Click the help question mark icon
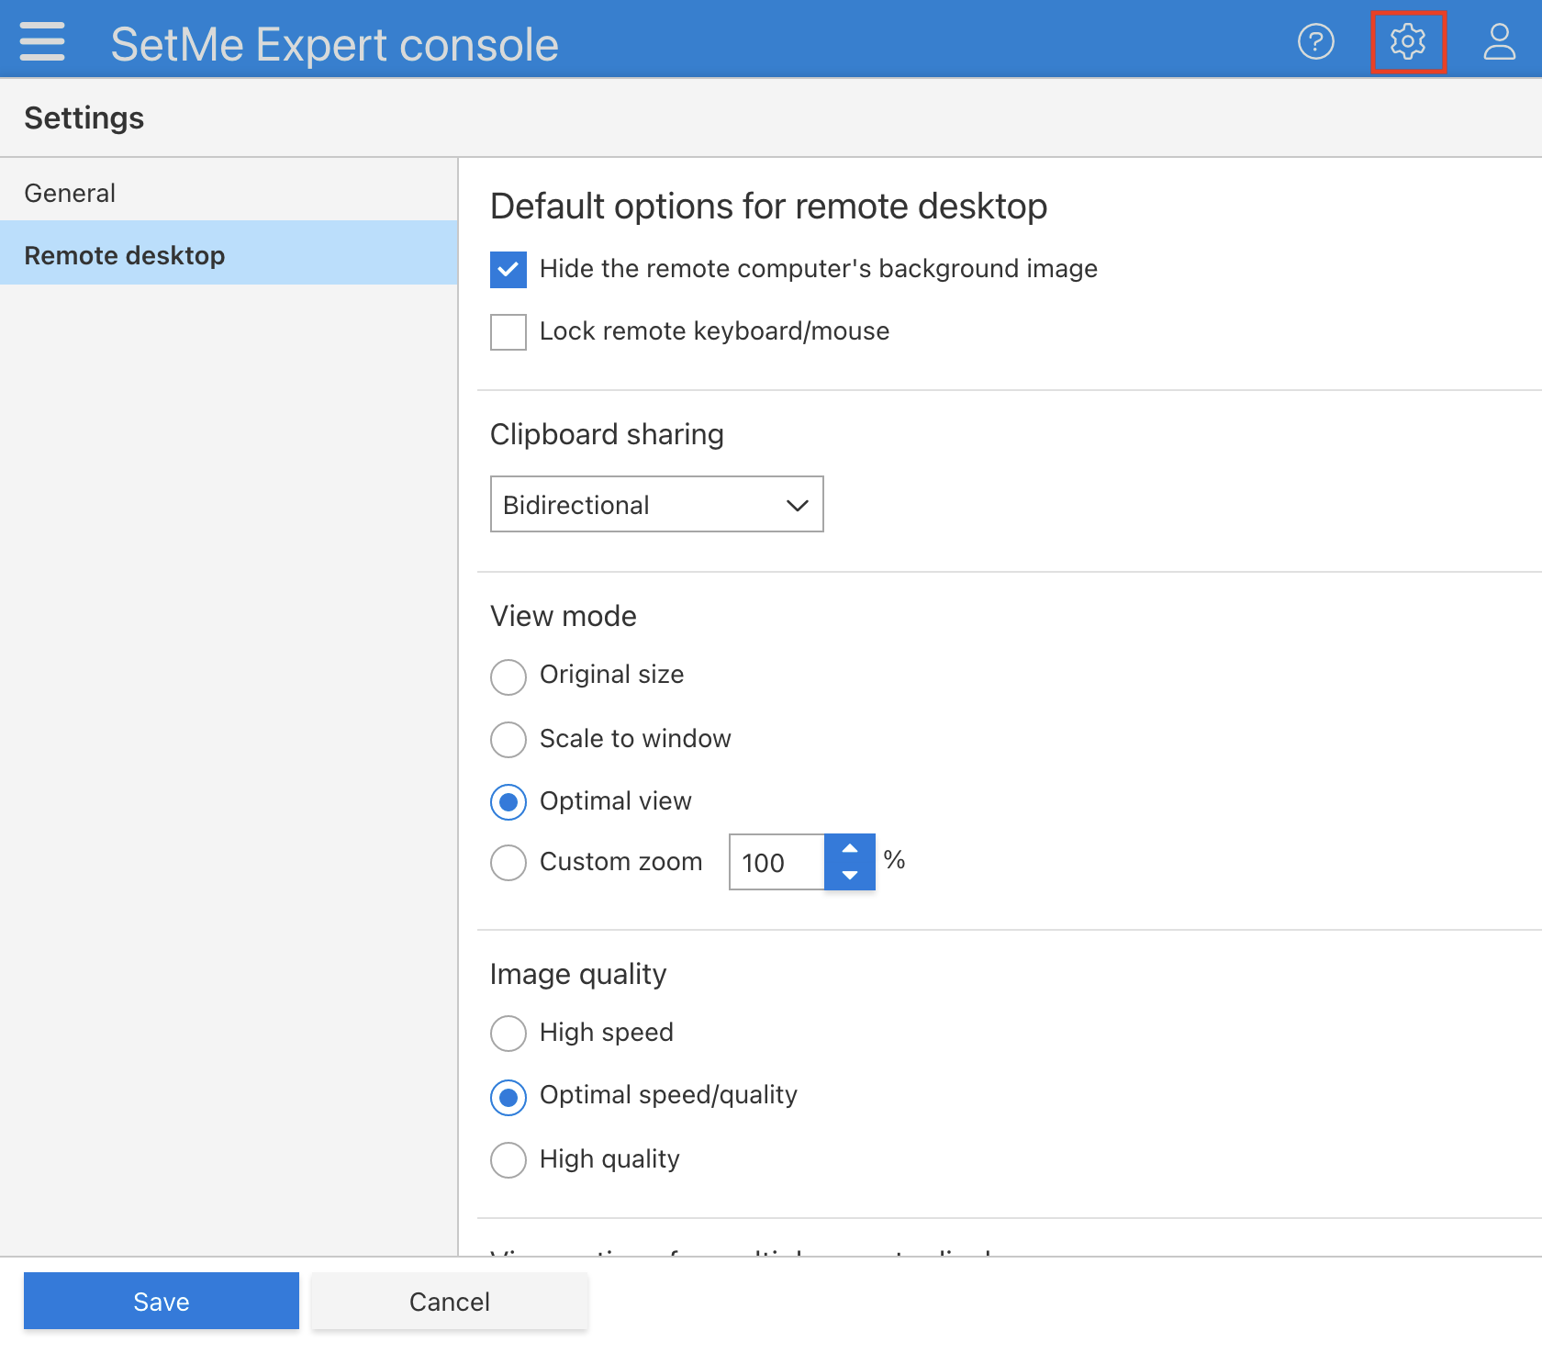 click(1316, 40)
